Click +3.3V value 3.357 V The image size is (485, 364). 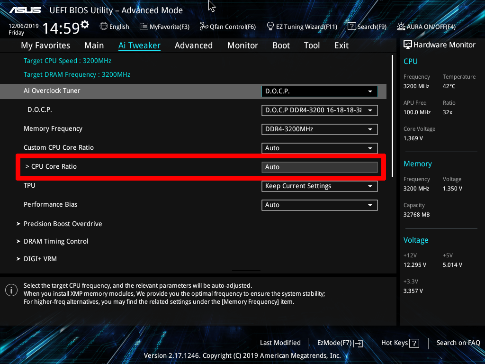click(x=413, y=291)
